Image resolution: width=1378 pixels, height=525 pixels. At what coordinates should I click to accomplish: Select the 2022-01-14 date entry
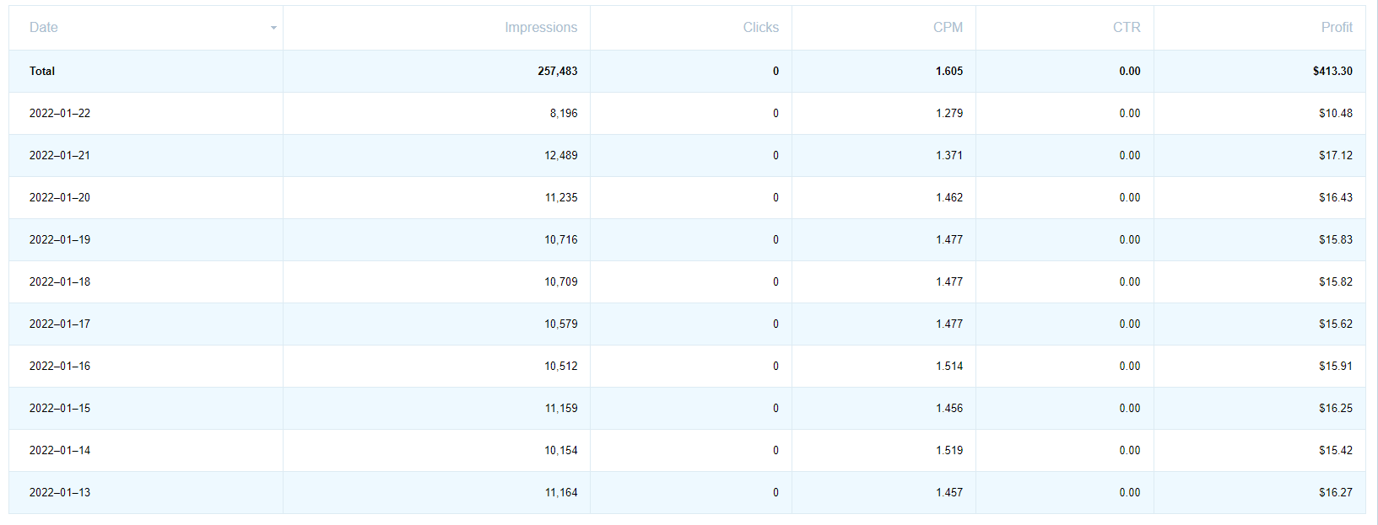click(x=60, y=451)
